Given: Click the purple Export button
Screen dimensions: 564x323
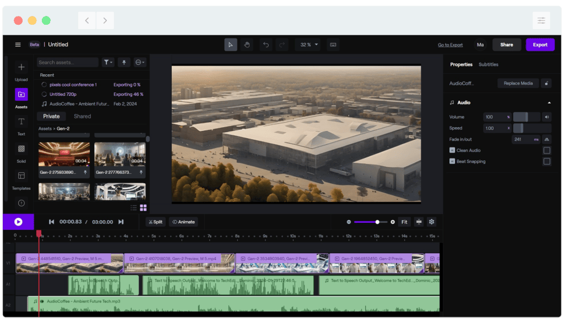Looking at the screenshot, I should [540, 45].
